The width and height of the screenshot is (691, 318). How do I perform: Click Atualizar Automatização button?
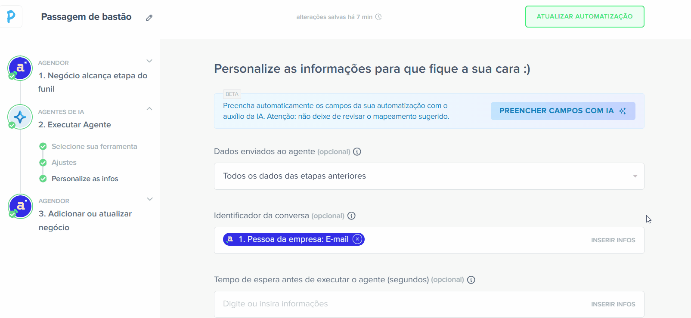pyautogui.click(x=585, y=16)
